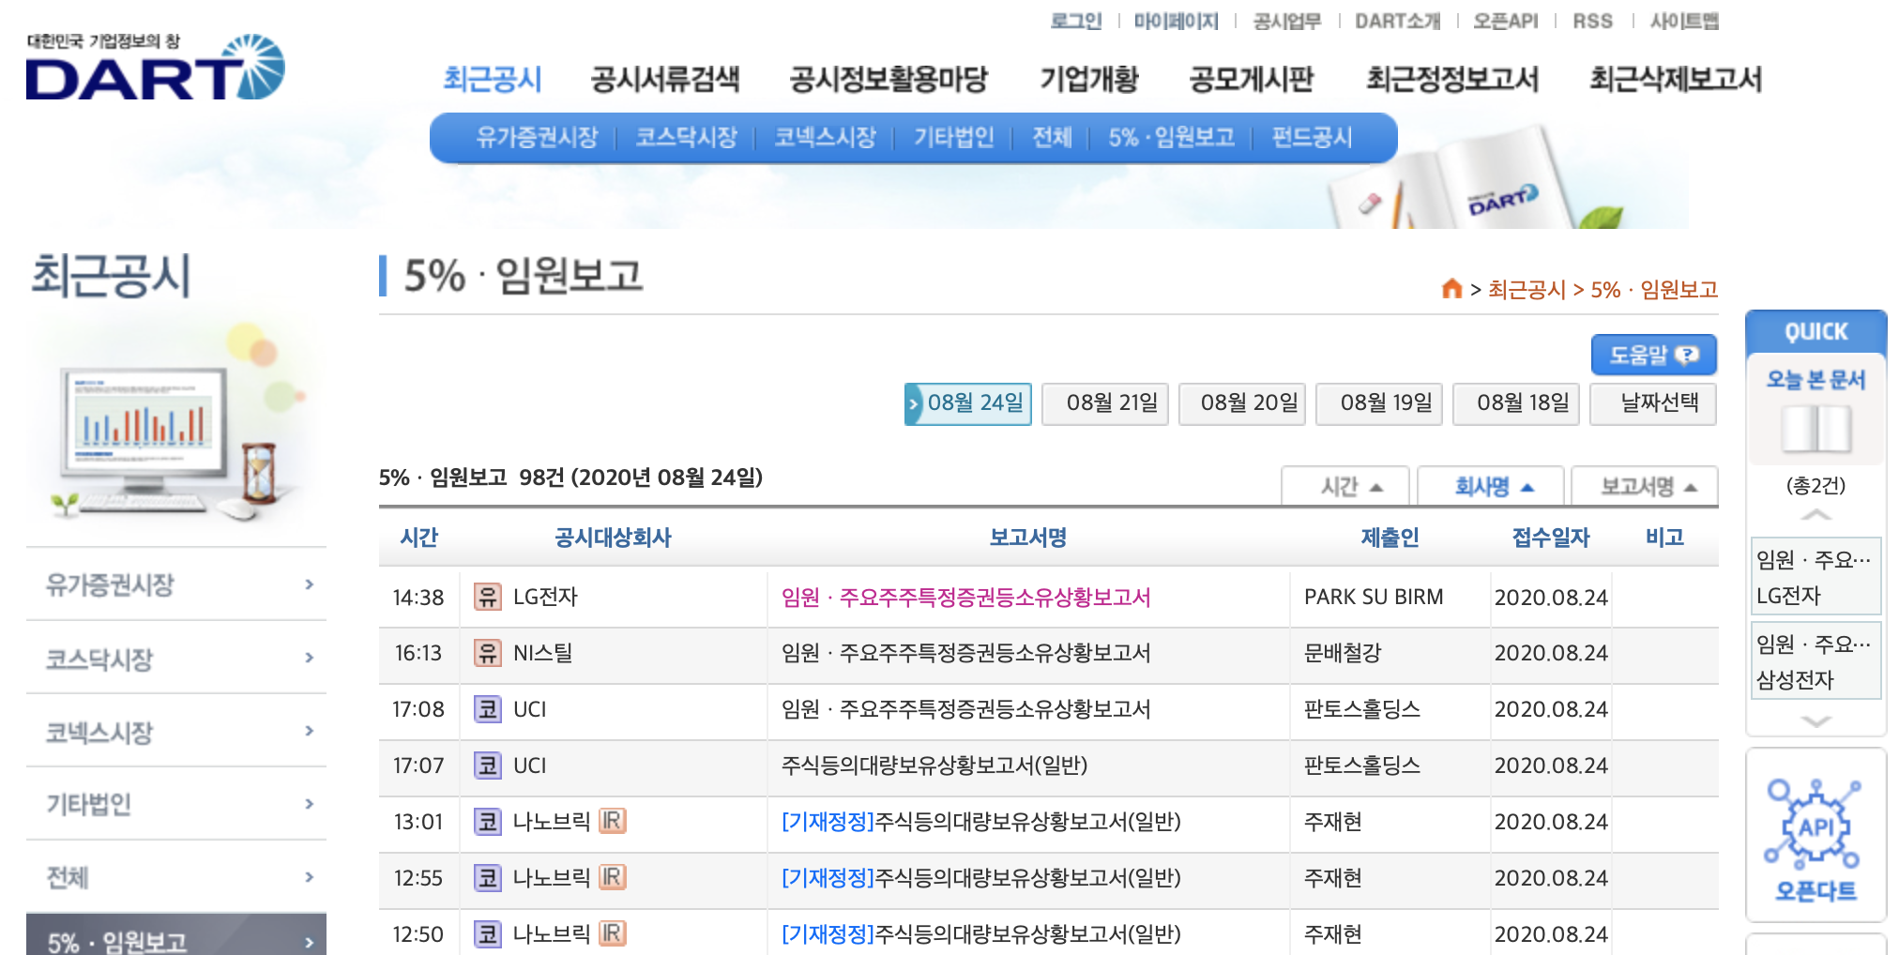Select the 기타법인 submenu tab
1899x955 pixels.
(954, 138)
